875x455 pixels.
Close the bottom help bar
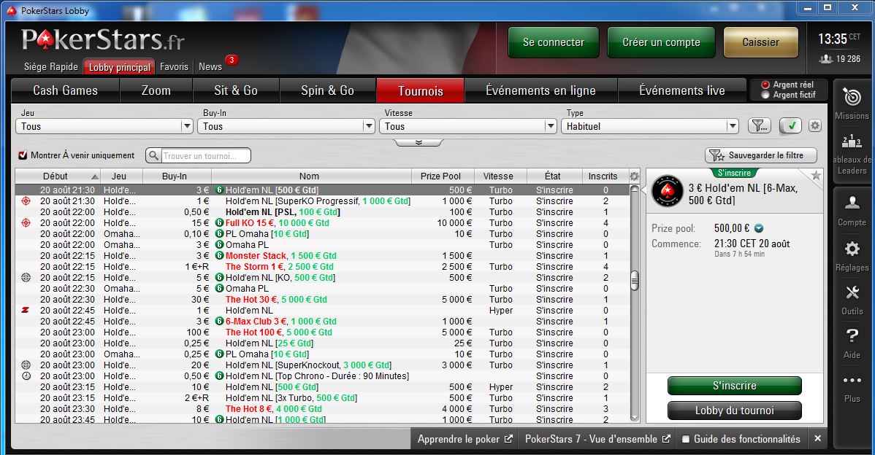(x=817, y=439)
